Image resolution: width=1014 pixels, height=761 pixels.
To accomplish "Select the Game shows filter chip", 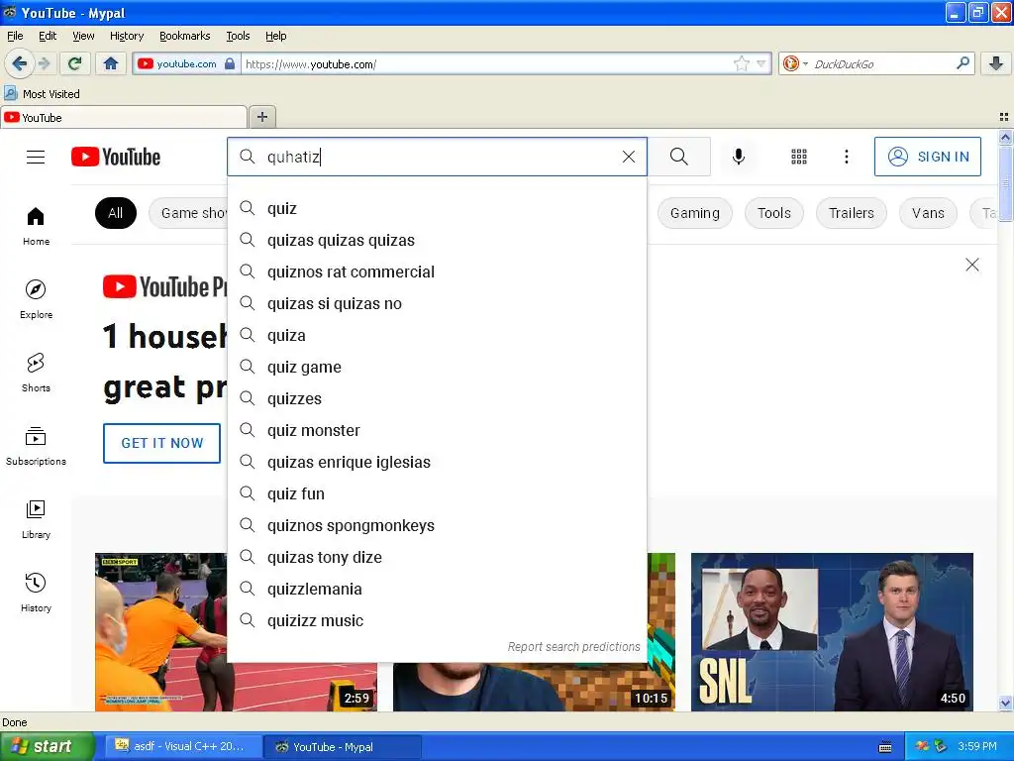I will tap(188, 213).
